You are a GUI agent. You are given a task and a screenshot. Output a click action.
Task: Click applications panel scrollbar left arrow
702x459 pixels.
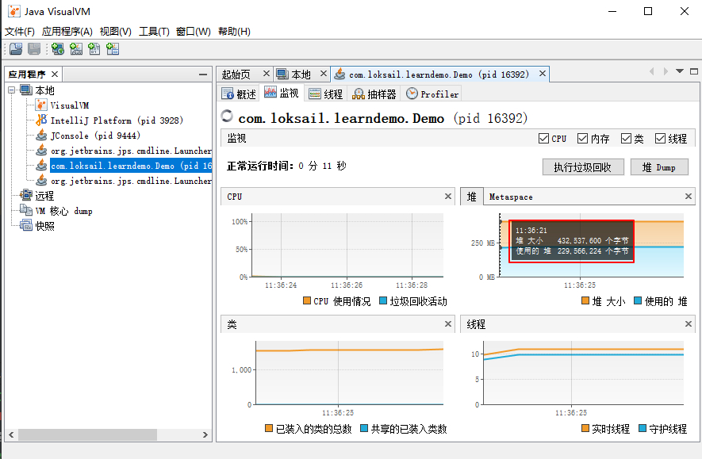[x=11, y=435]
